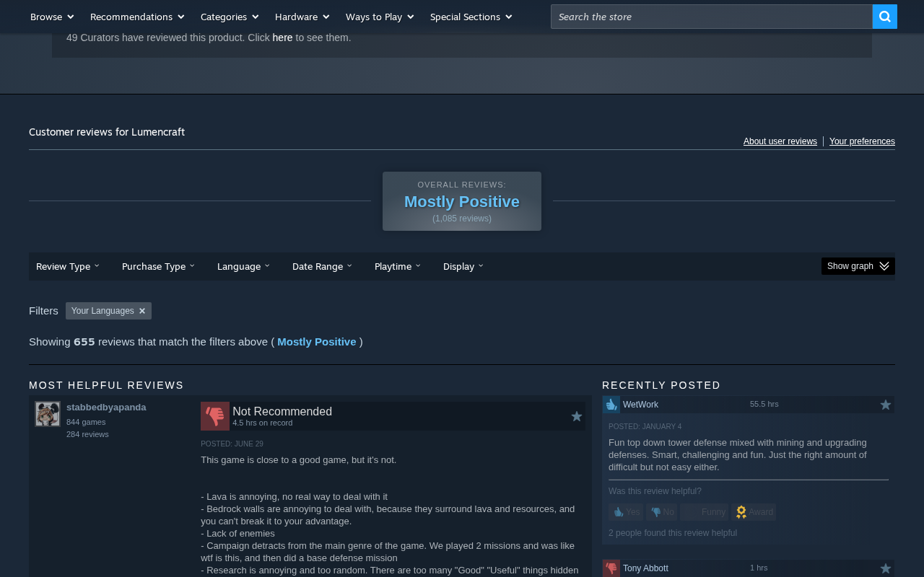Click '284 reviews' under stabbedbyapanda

(87, 434)
